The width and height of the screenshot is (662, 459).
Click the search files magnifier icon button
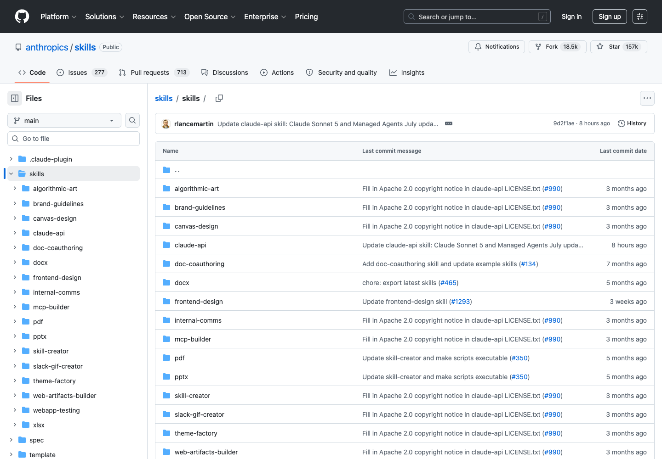point(132,120)
